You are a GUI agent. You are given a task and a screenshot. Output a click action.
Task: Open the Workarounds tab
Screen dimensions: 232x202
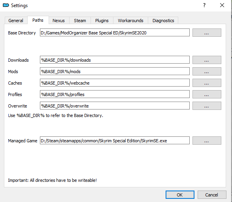click(131, 21)
